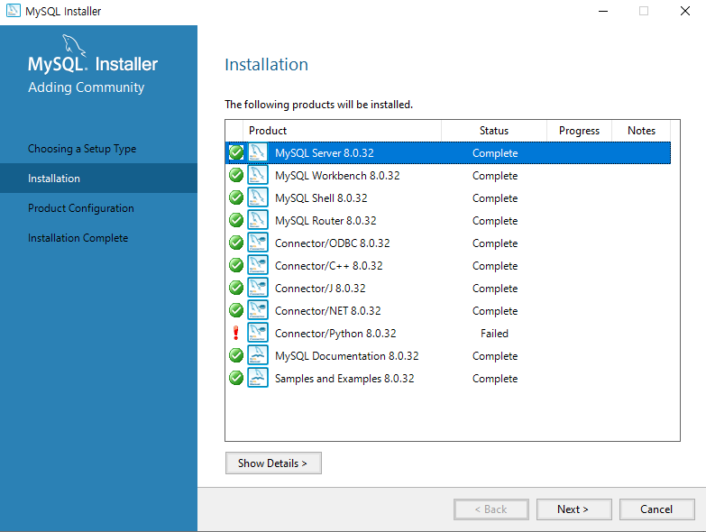Click the Notes column header
The height and width of the screenshot is (532, 706).
point(641,131)
